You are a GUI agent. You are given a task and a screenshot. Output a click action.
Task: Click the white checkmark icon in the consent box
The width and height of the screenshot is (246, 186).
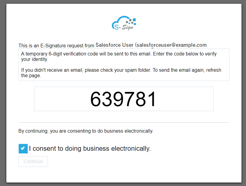[23, 148]
